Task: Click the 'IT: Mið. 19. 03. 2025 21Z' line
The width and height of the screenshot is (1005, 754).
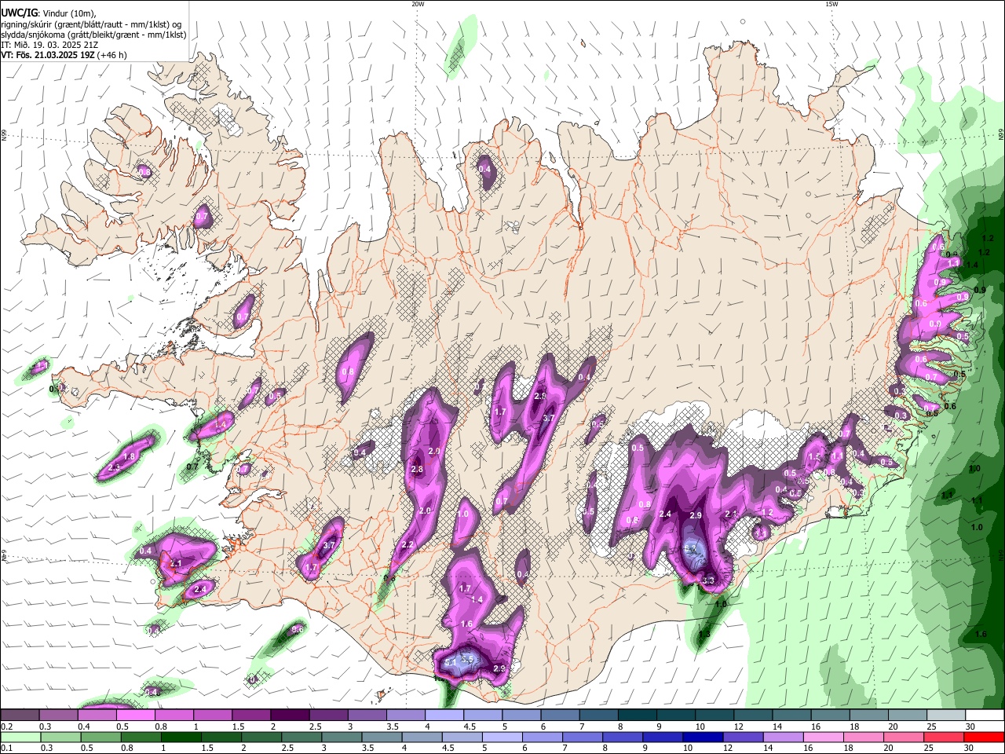Action: click(x=49, y=45)
